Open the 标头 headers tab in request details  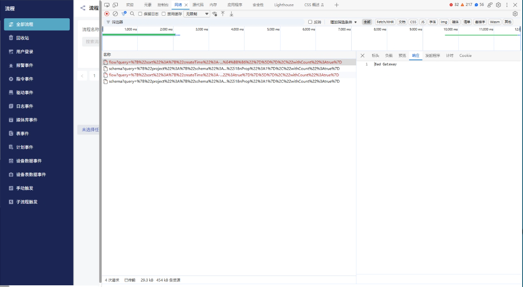375,56
